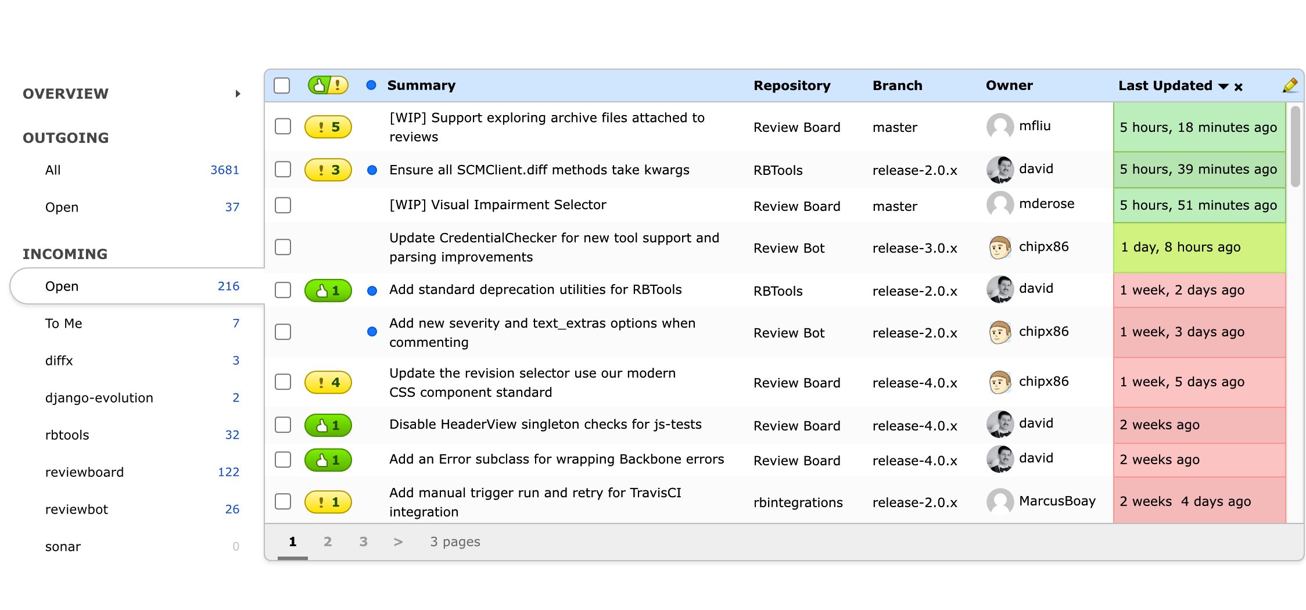This screenshot has width=1306, height=610.
Task: Click the pencil icon to edit dashboard columns
Action: [1290, 85]
